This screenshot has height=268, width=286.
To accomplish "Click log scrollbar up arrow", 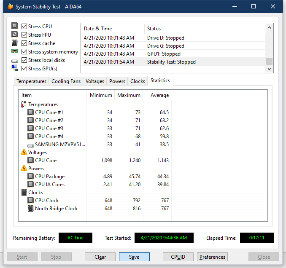I will pos(269,28).
